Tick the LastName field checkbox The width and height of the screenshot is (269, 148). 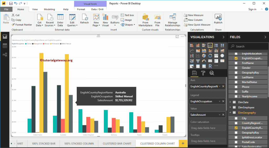236,78
